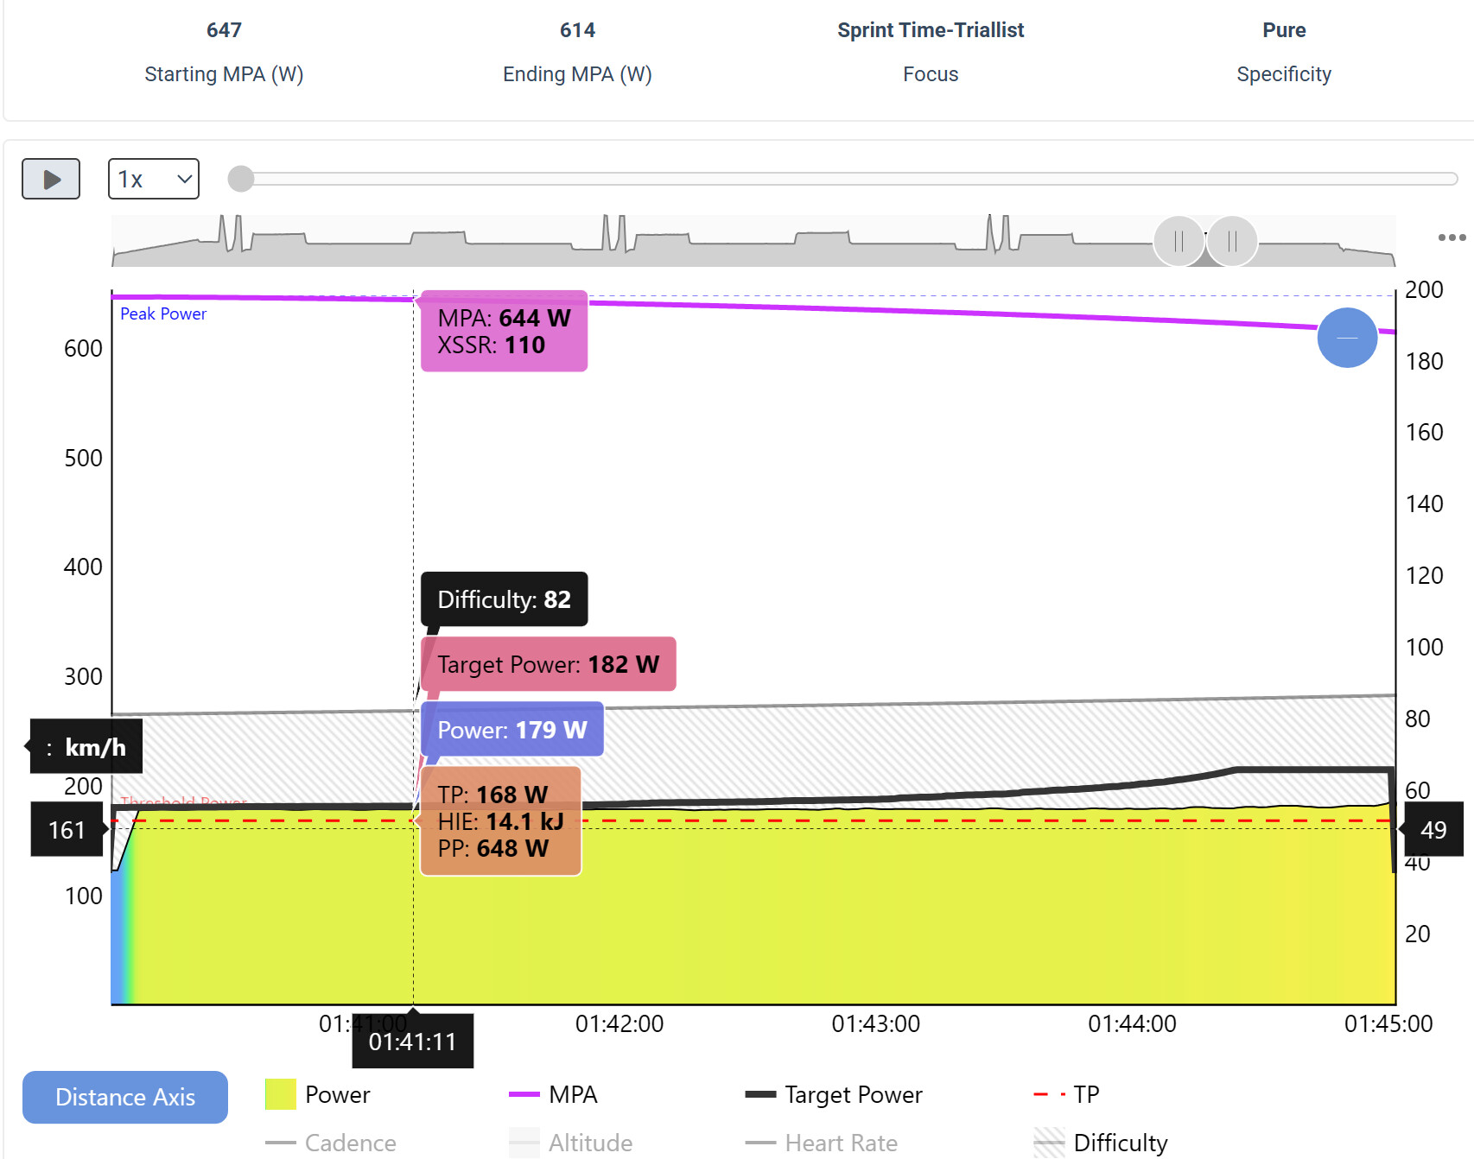The height and width of the screenshot is (1159, 1474).
Task: Click the 01:41:11 timeline cursor label
Action: point(412,1042)
